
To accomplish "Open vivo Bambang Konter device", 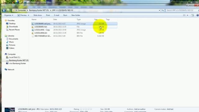I will tap(17, 63).
